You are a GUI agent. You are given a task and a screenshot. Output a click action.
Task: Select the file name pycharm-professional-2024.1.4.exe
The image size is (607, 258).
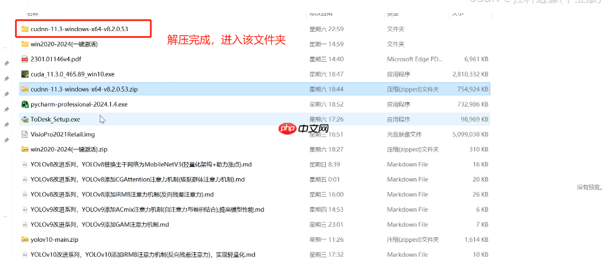click(79, 104)
